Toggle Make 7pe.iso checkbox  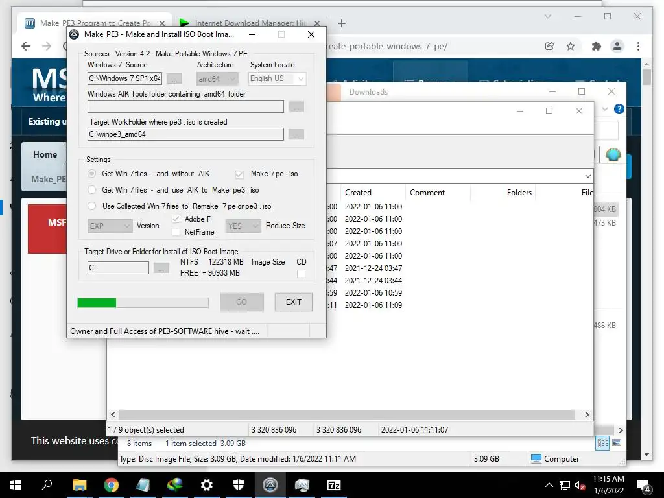coord(240,174)
